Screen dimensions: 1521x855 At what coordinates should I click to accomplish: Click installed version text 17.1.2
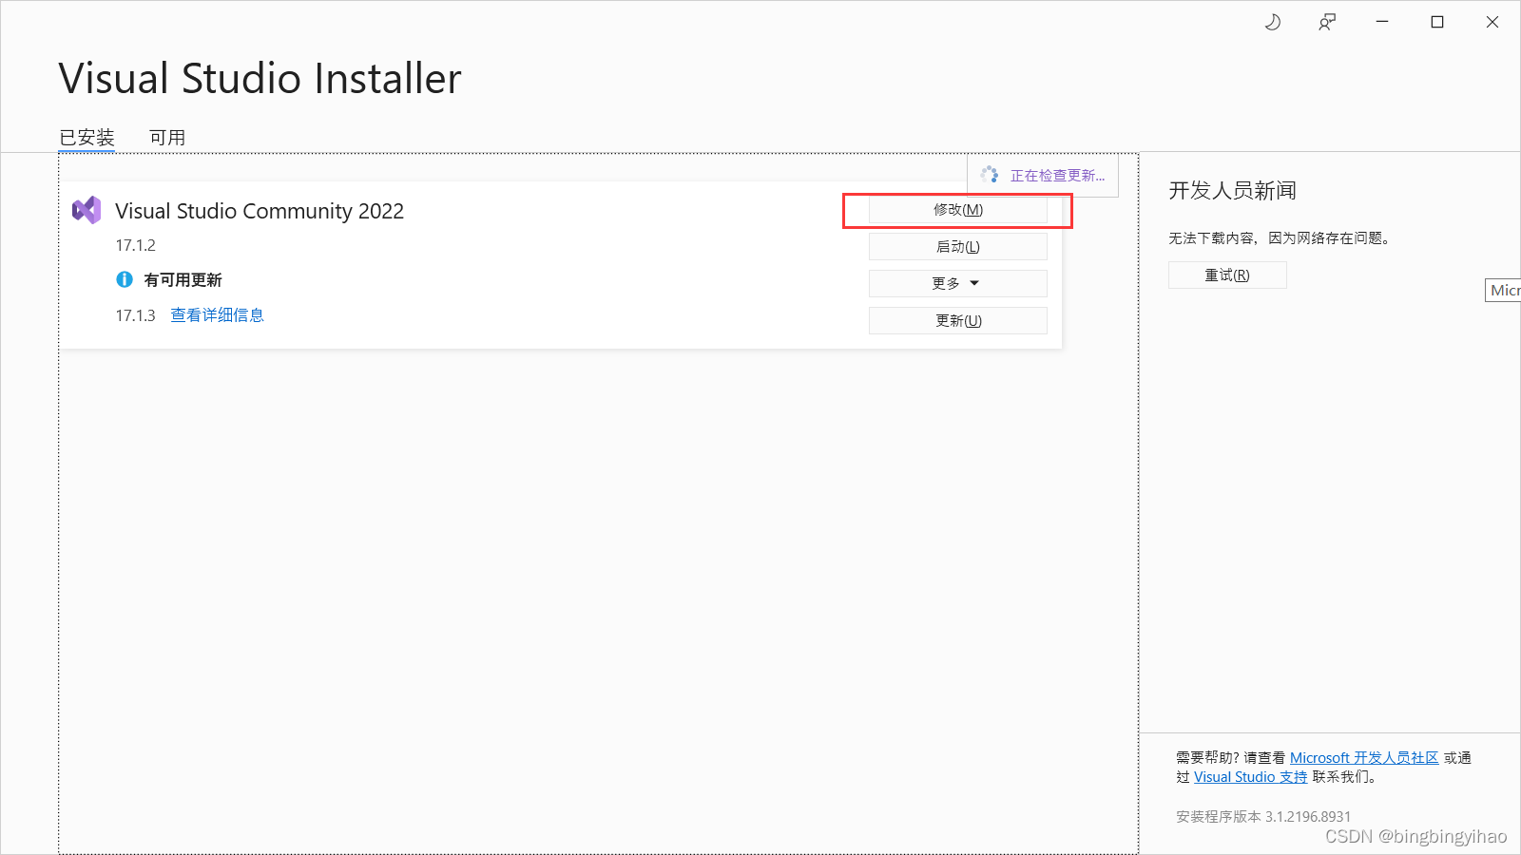pos(136,245)
